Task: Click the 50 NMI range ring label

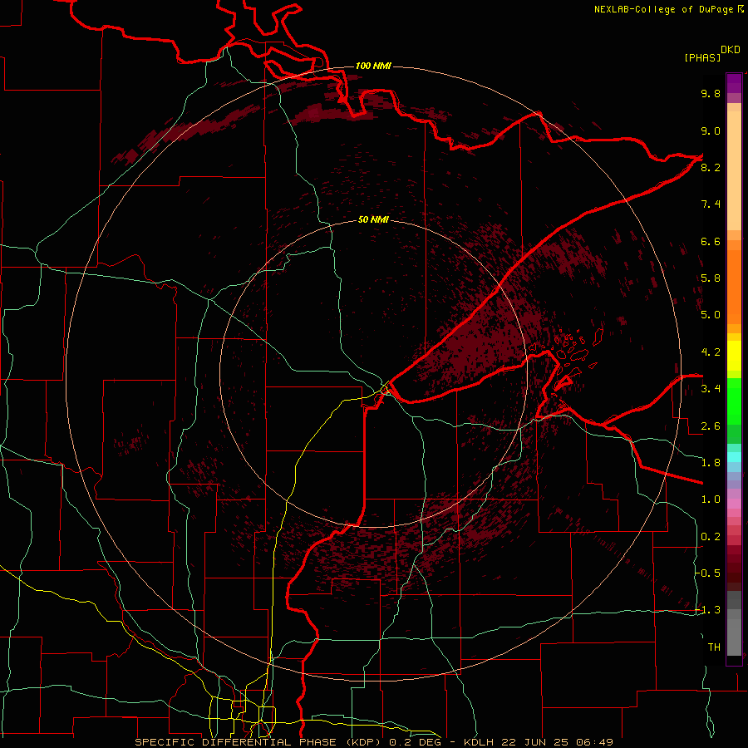Action: [x=373, y=219]
